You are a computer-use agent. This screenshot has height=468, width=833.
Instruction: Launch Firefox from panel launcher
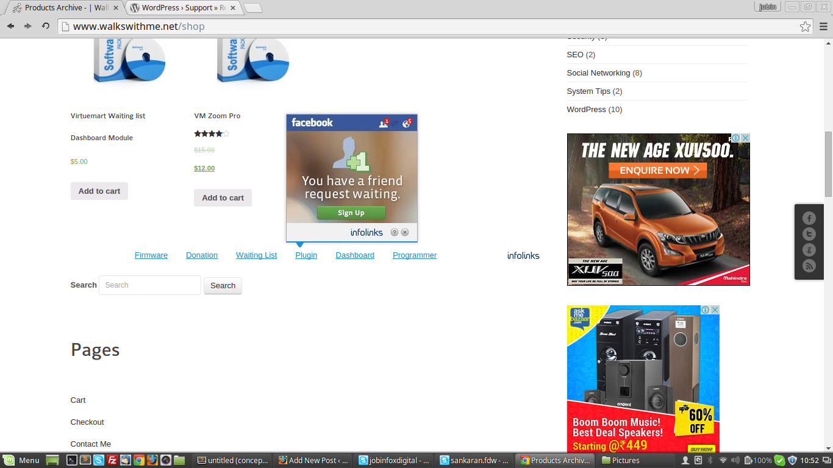point(152,461)
